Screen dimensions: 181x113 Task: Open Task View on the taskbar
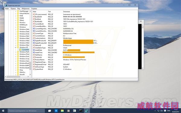click(x=50, y=111)
